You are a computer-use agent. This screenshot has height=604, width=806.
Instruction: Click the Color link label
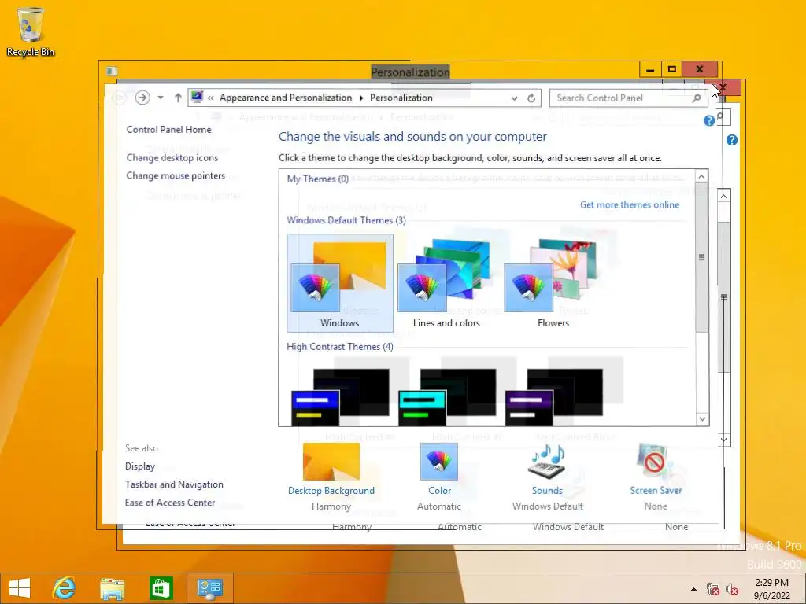tap(439, 491)
